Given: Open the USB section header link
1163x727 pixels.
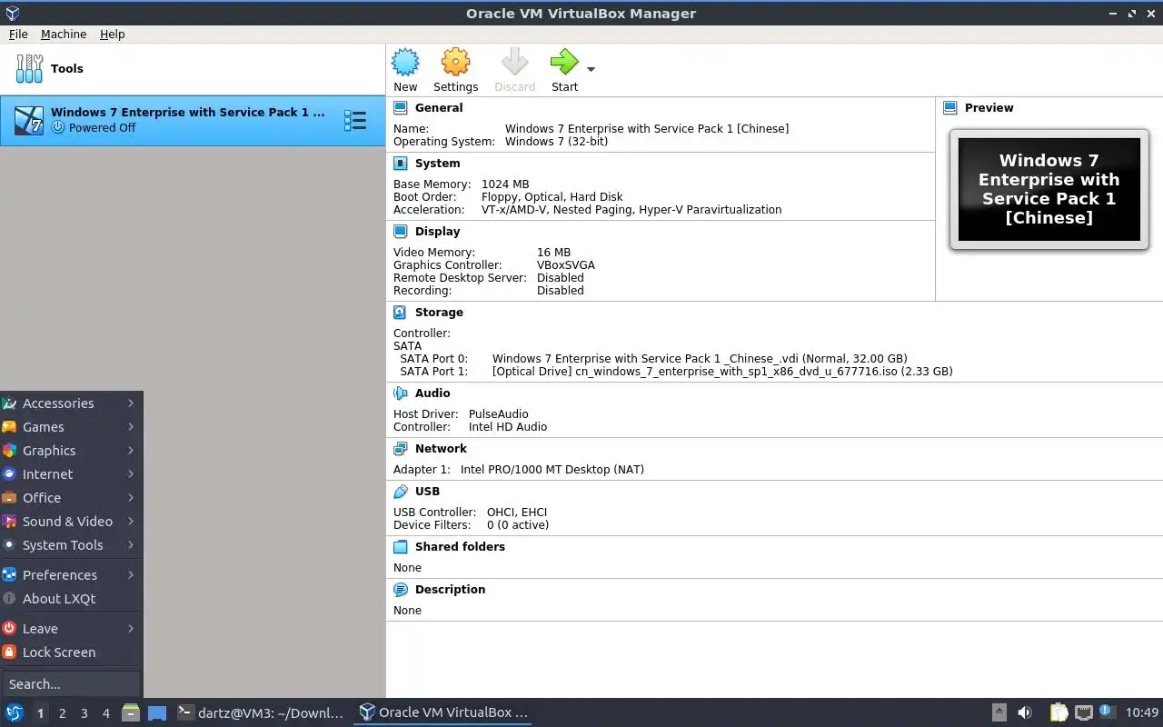Looking at the screenshot, I should point(427,492).
